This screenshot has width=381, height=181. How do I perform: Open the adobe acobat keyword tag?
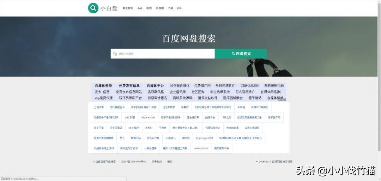tap(148, 117)
